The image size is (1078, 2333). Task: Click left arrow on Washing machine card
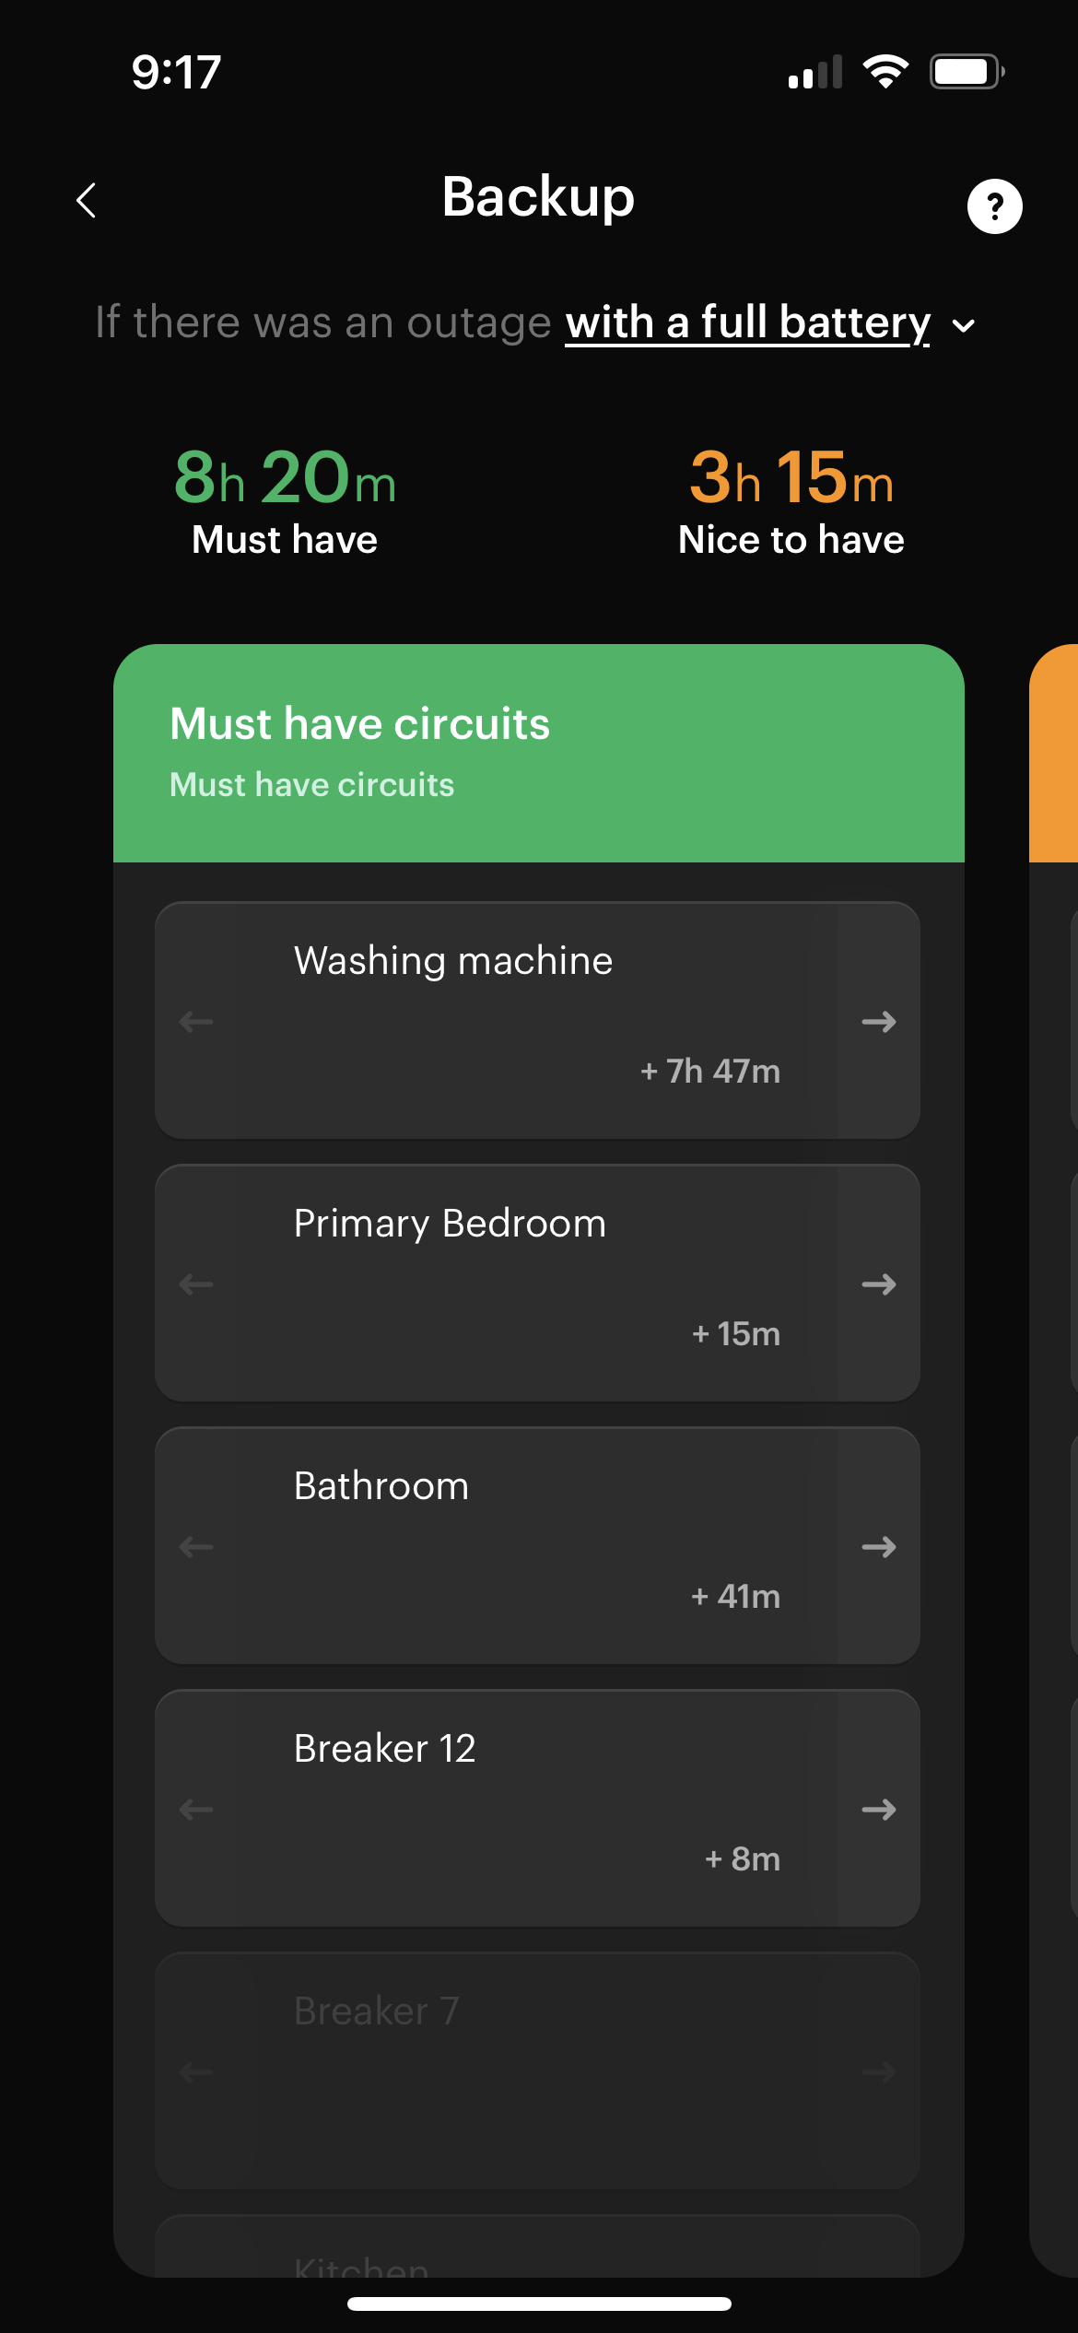tap(196, 1021)
